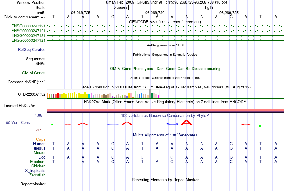Select the Human alignment row label
284x191 pixels.
point(39,144)
